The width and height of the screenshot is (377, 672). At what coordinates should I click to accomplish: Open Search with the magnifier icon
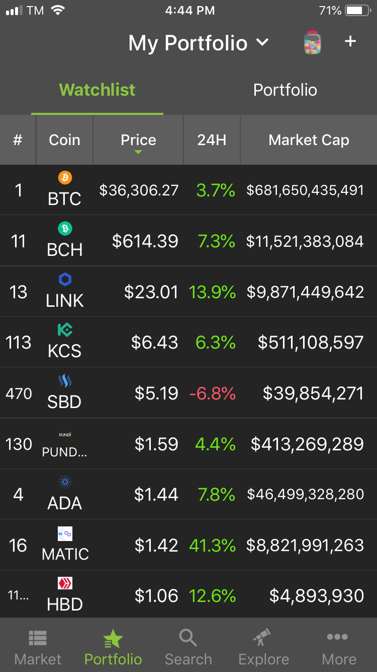pyautogui.click(x=188, y=638)
